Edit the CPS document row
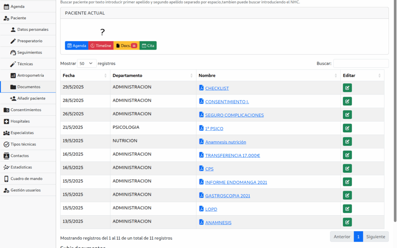397x248 pixels. pos(347,168)
